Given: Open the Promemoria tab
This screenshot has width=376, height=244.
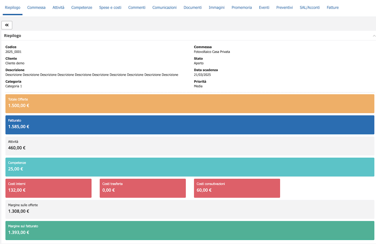Looking at the screenshot, I should pos(242,8).
